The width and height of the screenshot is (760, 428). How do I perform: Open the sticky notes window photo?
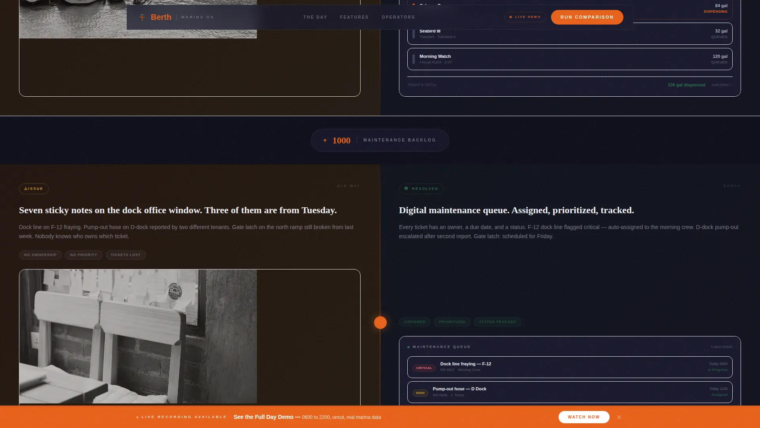(138, 336)
